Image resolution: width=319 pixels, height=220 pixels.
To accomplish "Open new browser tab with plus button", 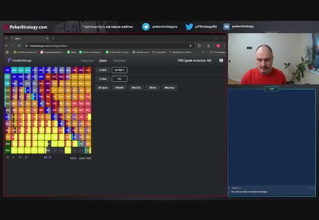I will 53,38.
